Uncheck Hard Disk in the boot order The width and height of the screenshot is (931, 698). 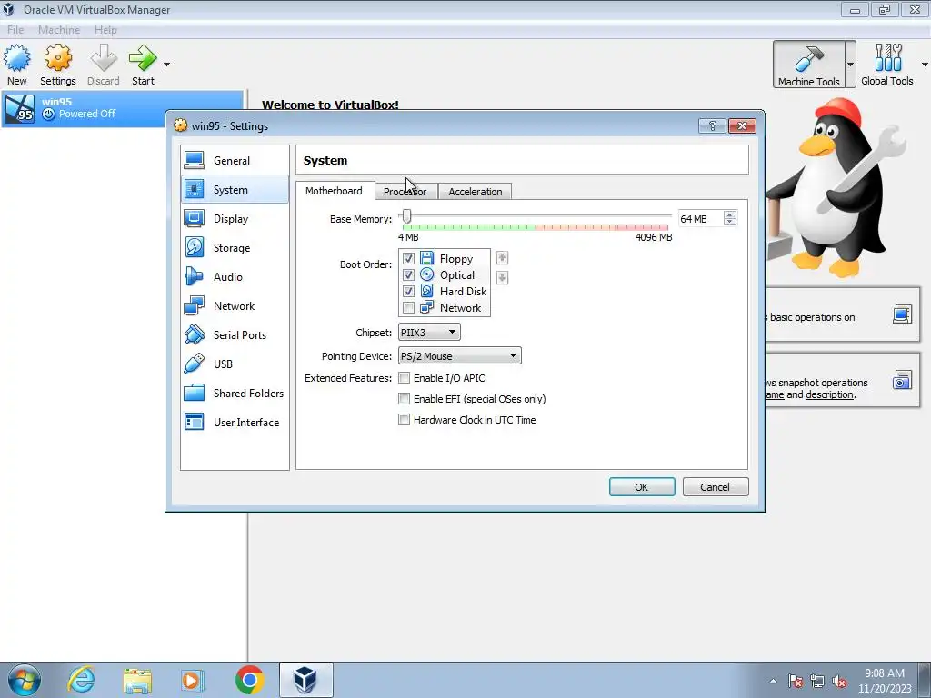408,292
